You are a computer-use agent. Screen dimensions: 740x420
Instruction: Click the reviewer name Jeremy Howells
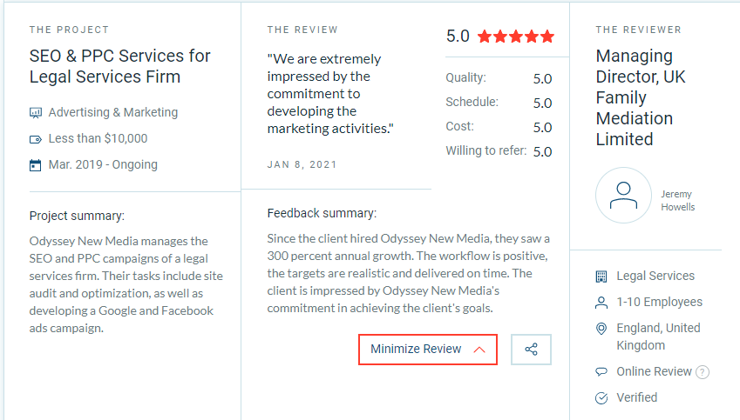678,200
